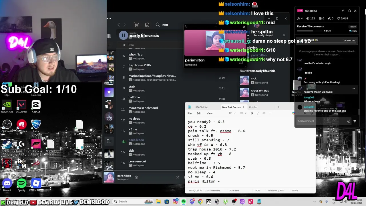
Task: Click zoom level 140% in Notepad status bar
Action: (257, 191)
